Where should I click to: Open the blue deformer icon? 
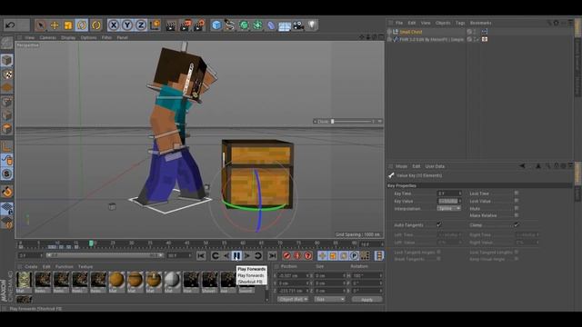[x=271, y=25]
